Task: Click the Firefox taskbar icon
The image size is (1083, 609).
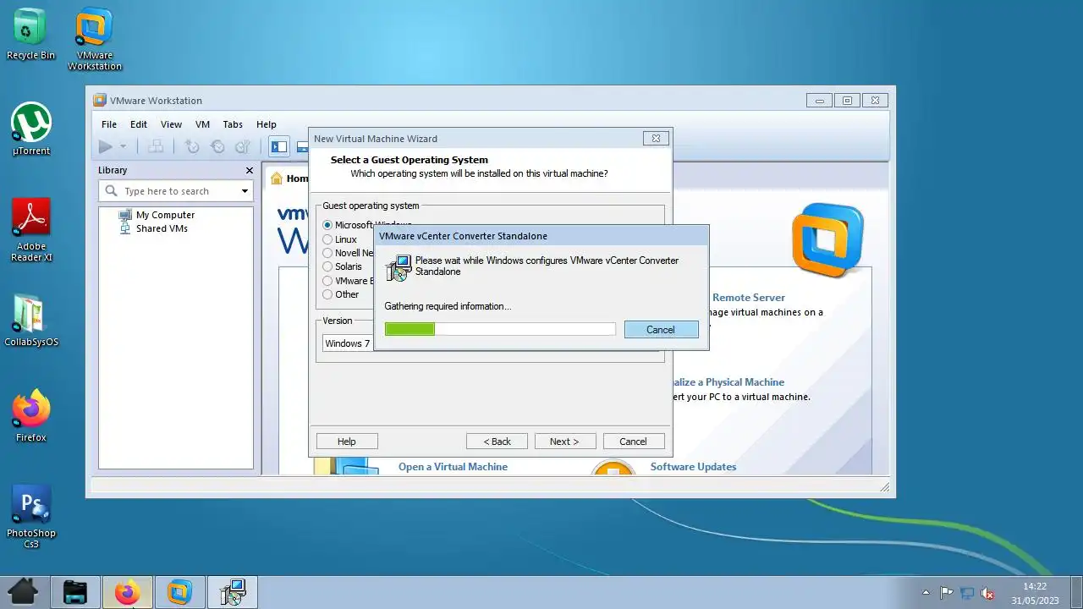Action: [128, 592]
